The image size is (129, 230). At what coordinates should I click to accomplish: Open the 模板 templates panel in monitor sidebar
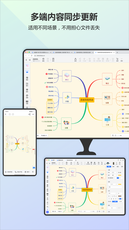(x=27, y=78)
